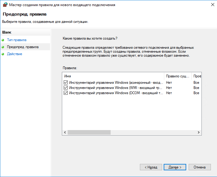Disable the DCOM - входящий rule checkbox
This screenshot has width=217, height=177.
point(66,93)
